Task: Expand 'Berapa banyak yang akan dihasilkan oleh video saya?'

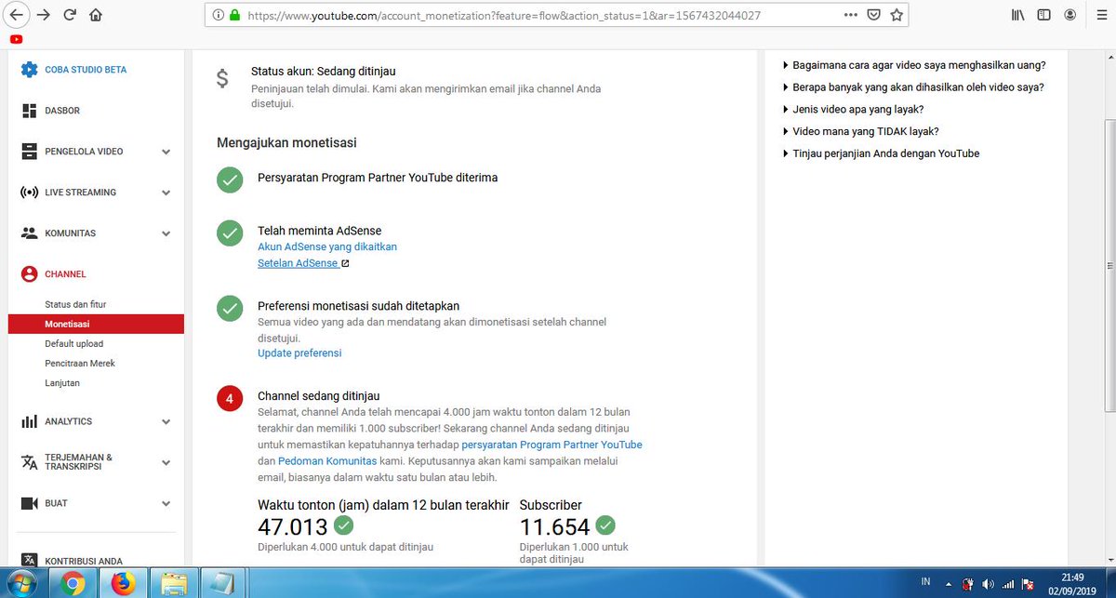Action: pyautogui.click(x=913, y=87)
